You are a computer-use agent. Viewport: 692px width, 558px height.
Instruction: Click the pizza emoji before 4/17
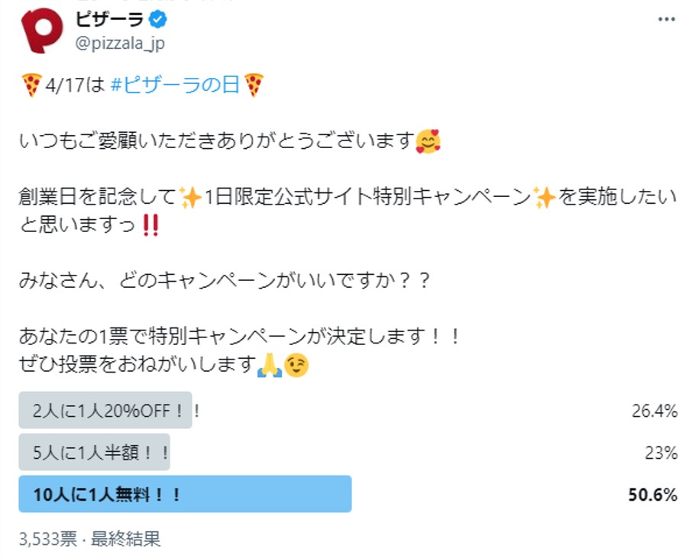pos(31,85)
